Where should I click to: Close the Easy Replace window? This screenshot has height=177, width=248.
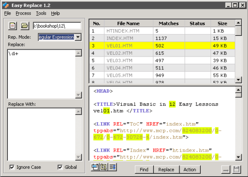tap(242, 6)
